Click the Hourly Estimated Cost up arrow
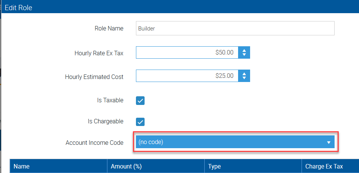This screenshot has width=359, height=173. tap(244, 74)
